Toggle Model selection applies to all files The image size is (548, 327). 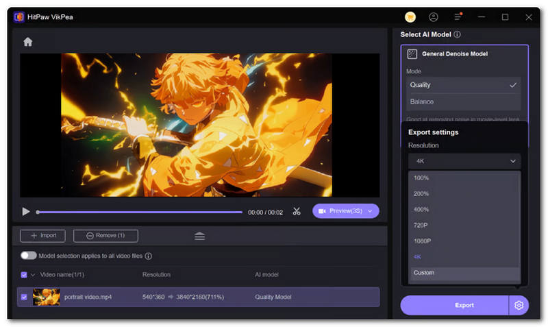click(x=29, y=256)
